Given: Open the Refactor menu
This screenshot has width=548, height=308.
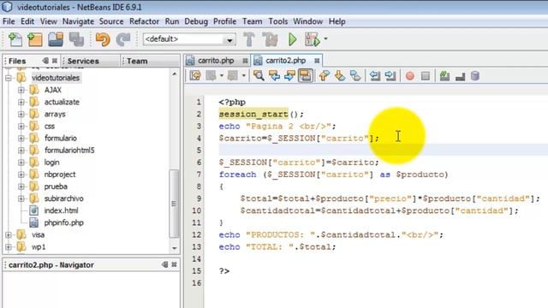Looking at the screenshot, I should click(144, 21).
